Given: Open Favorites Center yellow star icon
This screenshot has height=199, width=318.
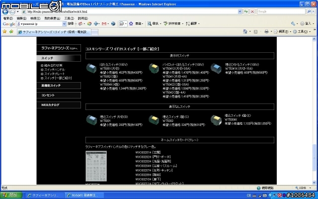Looking at the screenshot, I should tap(4, 31).
